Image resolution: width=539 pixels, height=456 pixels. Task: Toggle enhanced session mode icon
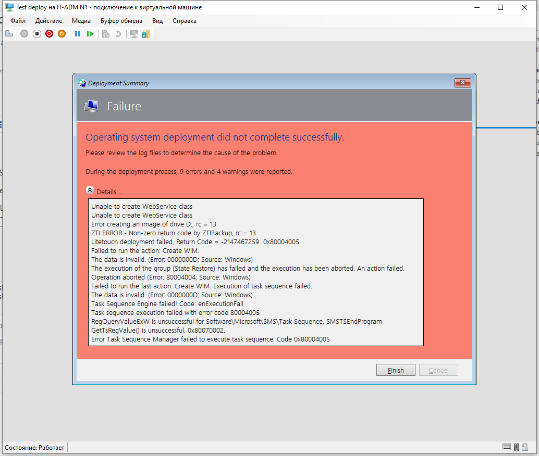(134, 34)
